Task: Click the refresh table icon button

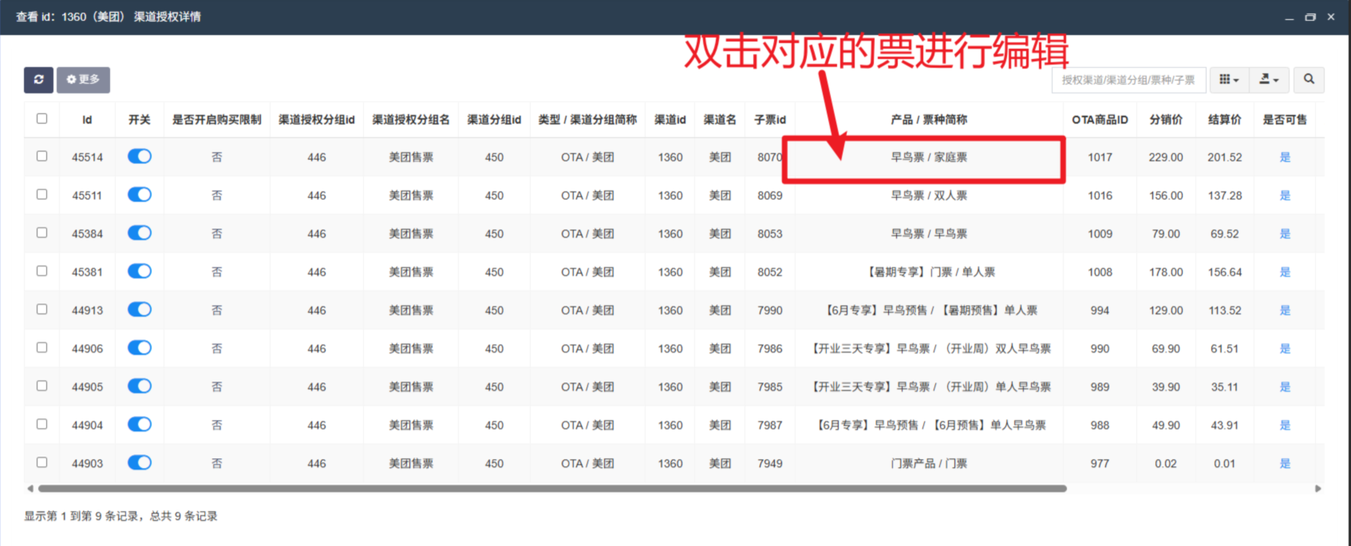Action: (38, 80)
